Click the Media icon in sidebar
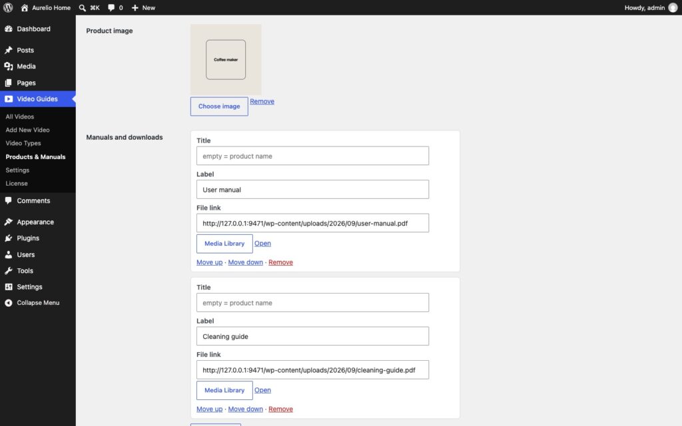The width and height of the screenshot is (682, 426). coord(8,66)
